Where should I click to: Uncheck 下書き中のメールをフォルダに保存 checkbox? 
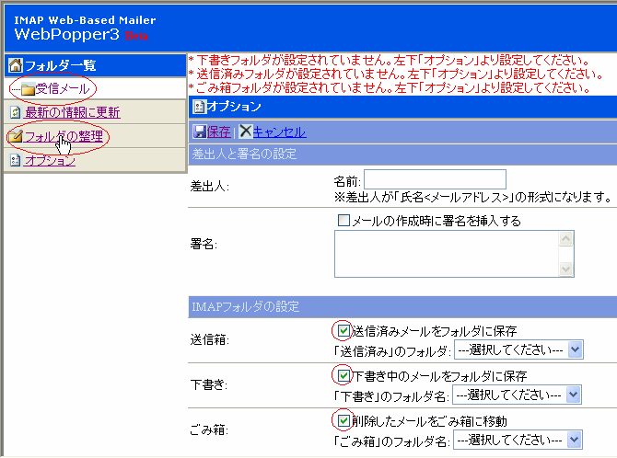tap(343, 375)
